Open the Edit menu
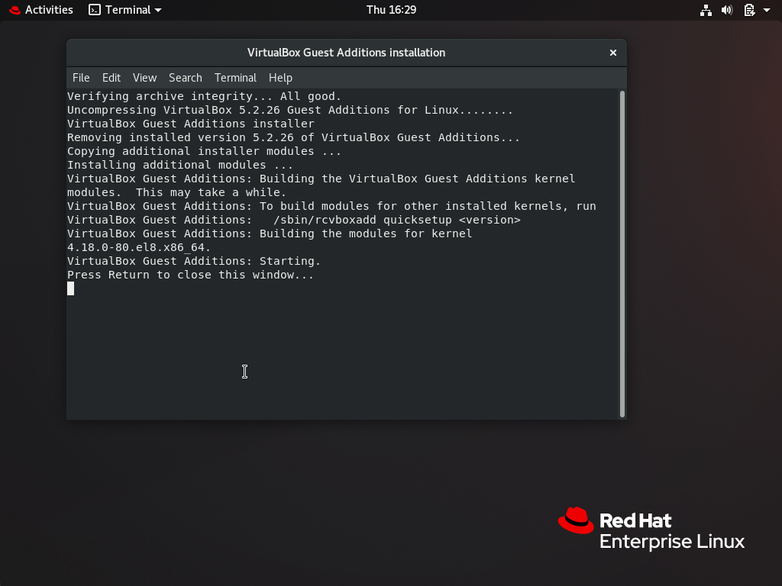 tap(111, 78)
